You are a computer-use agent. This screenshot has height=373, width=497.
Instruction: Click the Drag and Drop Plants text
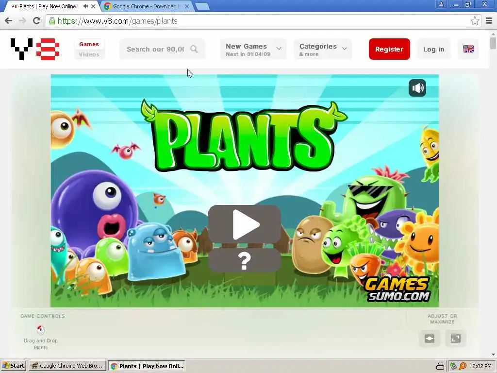41,344
